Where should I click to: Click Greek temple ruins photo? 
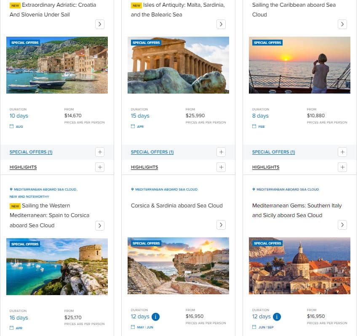point(178,65)
